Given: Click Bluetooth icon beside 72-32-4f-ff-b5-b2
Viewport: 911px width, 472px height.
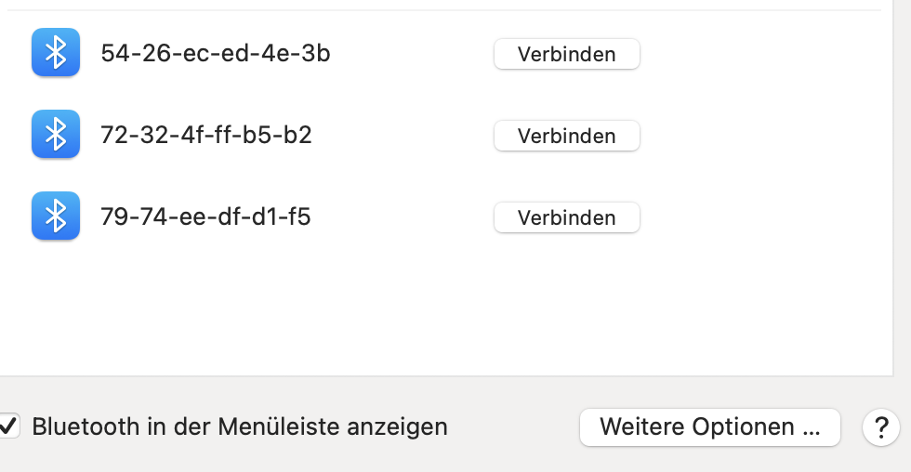Looking at the screenshot, I should (56, 135).
